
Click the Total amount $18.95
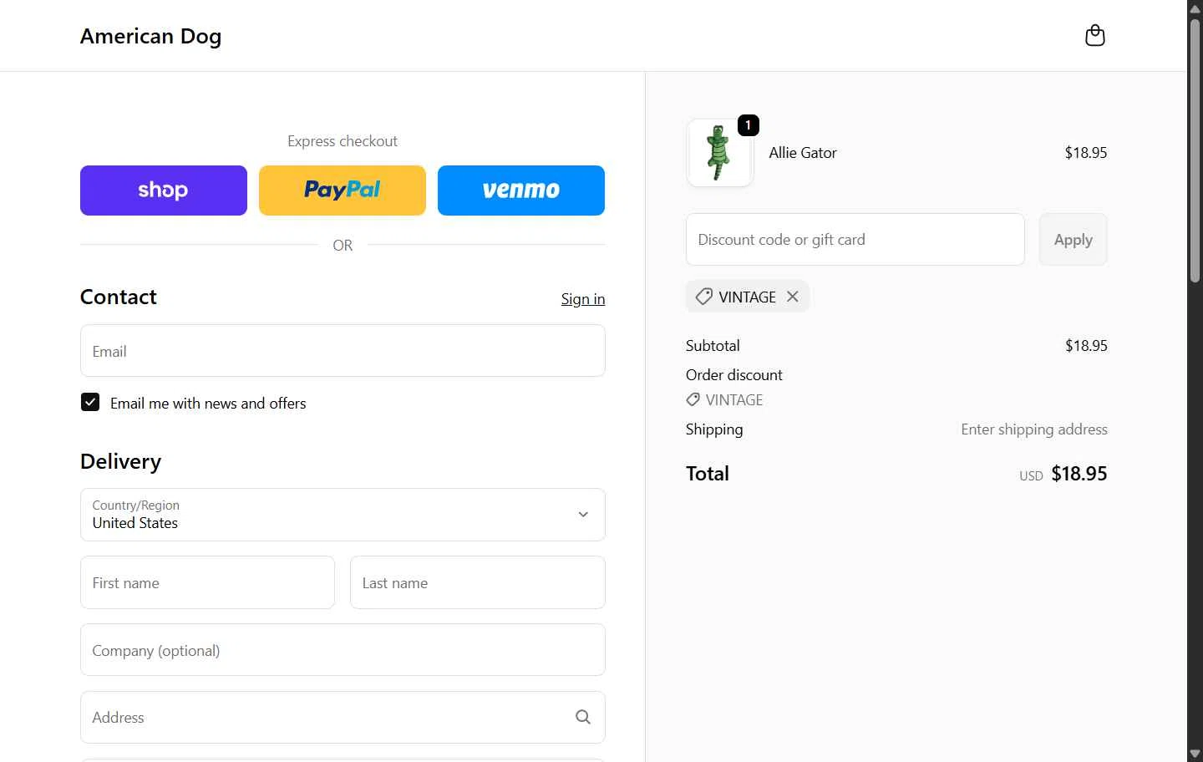(1079, 474)
